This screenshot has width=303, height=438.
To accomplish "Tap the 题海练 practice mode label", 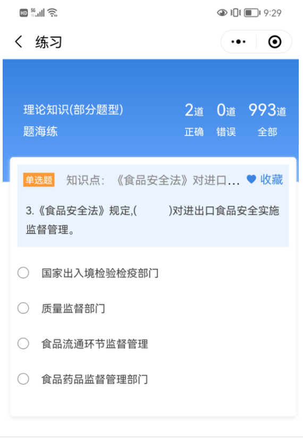I will tap(40, 131).
